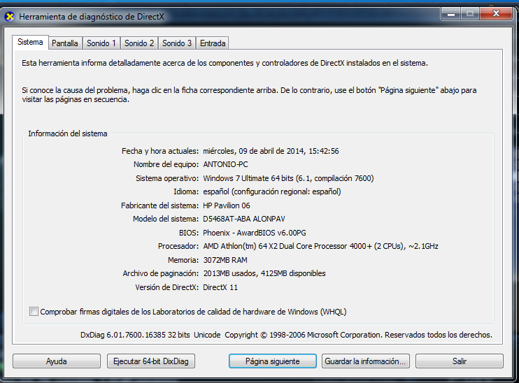Image resolution: width=519 pixels, height=383 pixels.
Task: Close the DirectX diagnostic window
Action: [x=496, y=14]
